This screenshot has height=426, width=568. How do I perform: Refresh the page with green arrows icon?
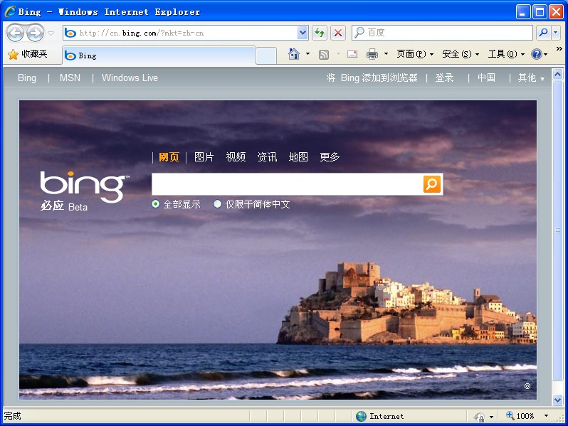(x=319, y=33)
